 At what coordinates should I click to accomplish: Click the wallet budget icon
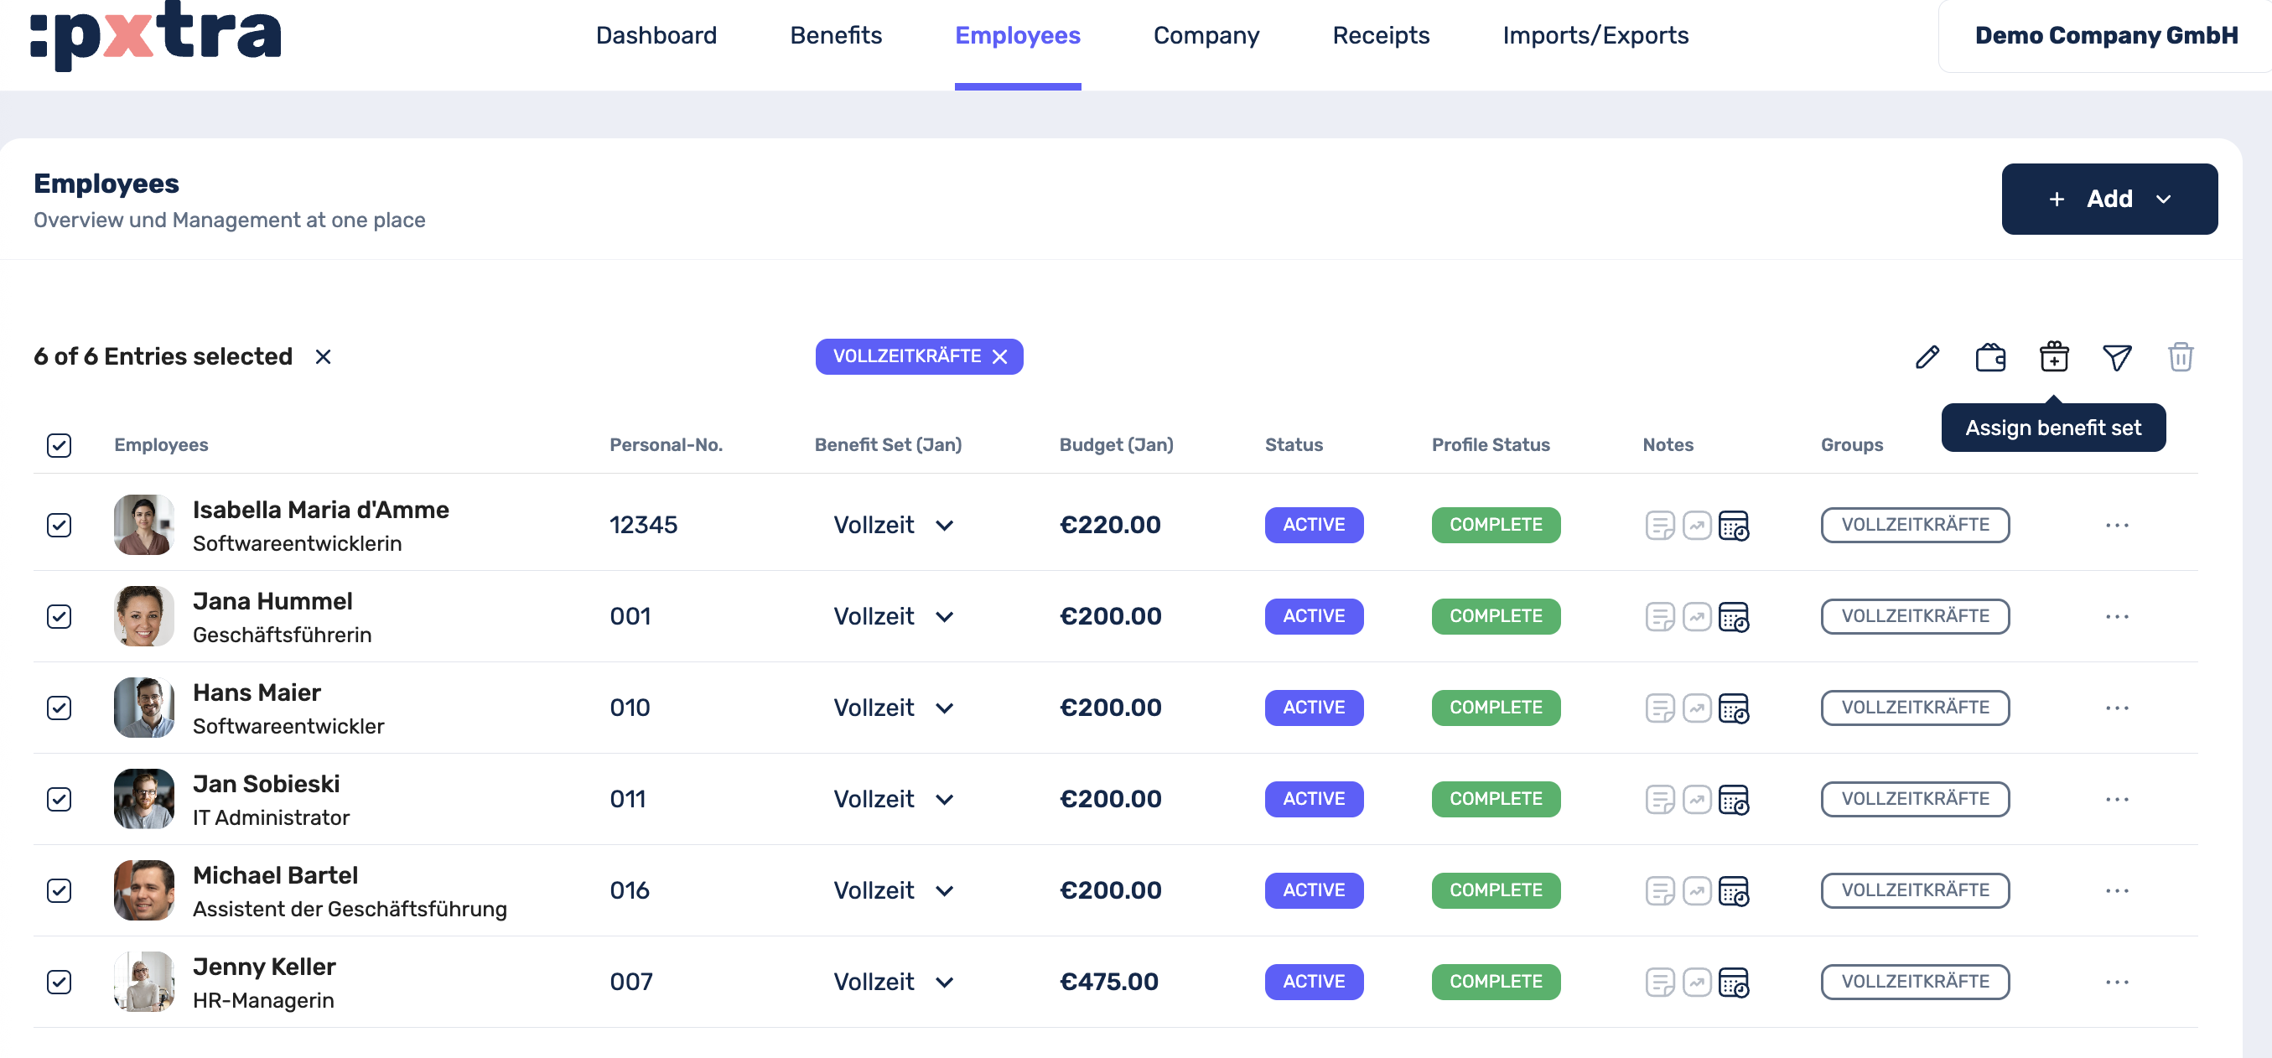(x=1990, y=357)
